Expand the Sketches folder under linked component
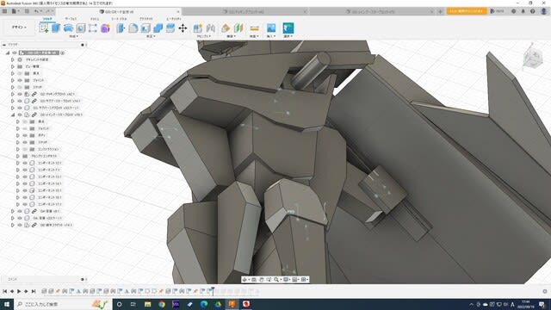Viewport: 551px width, 310px height. [17, 142]
